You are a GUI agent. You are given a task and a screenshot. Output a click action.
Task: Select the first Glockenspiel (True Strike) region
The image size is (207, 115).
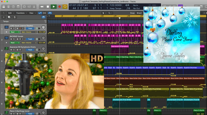(126, 104)
